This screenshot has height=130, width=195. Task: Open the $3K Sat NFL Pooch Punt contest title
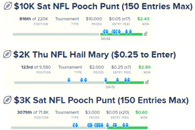tap(101, 100)
